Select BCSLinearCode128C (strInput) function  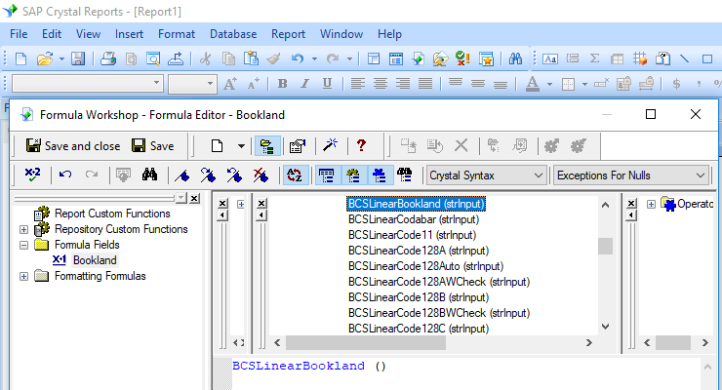point(419,329)
